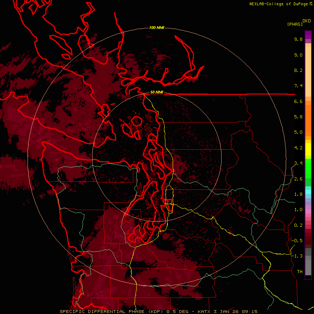
Task: Click the 7.4 value on the color scale
Action: click(298, 86)
